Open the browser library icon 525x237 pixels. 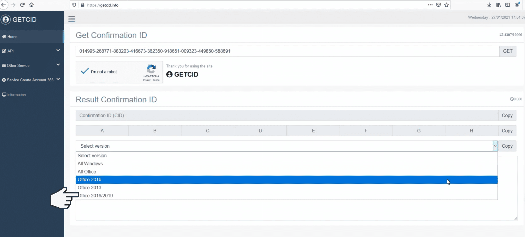click(498, 5)
